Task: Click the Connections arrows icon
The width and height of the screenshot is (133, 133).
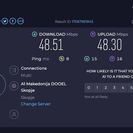Action: tap(14, 70)
